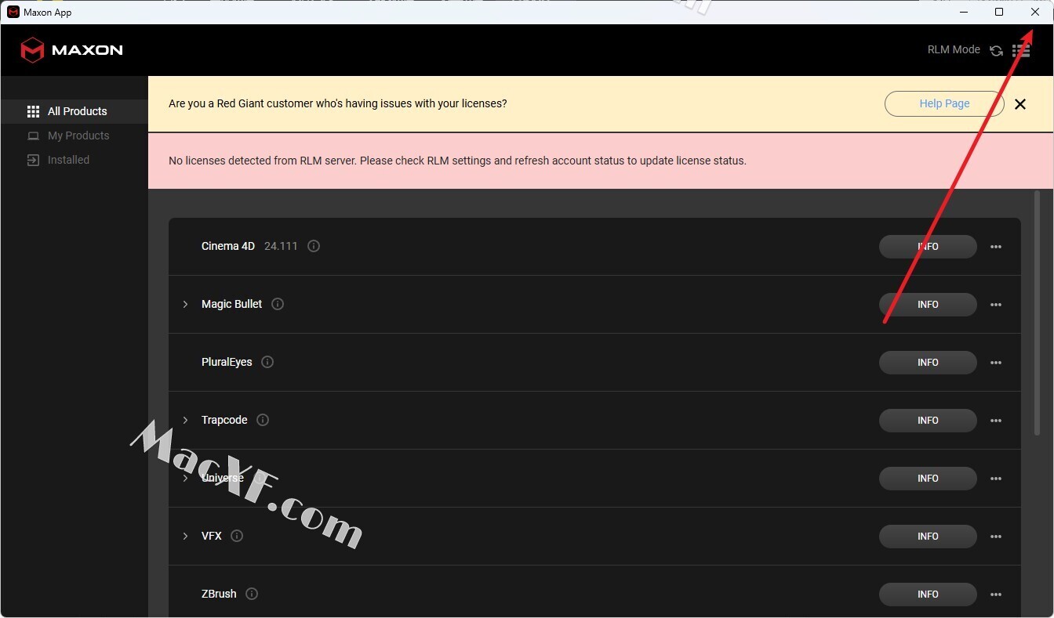
Task: Click the info circle next to PluralEyes
Action: (267, 362)
